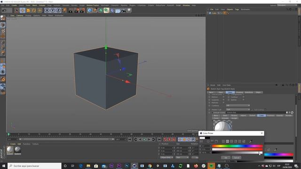Open the Window menu

(186, 5)
